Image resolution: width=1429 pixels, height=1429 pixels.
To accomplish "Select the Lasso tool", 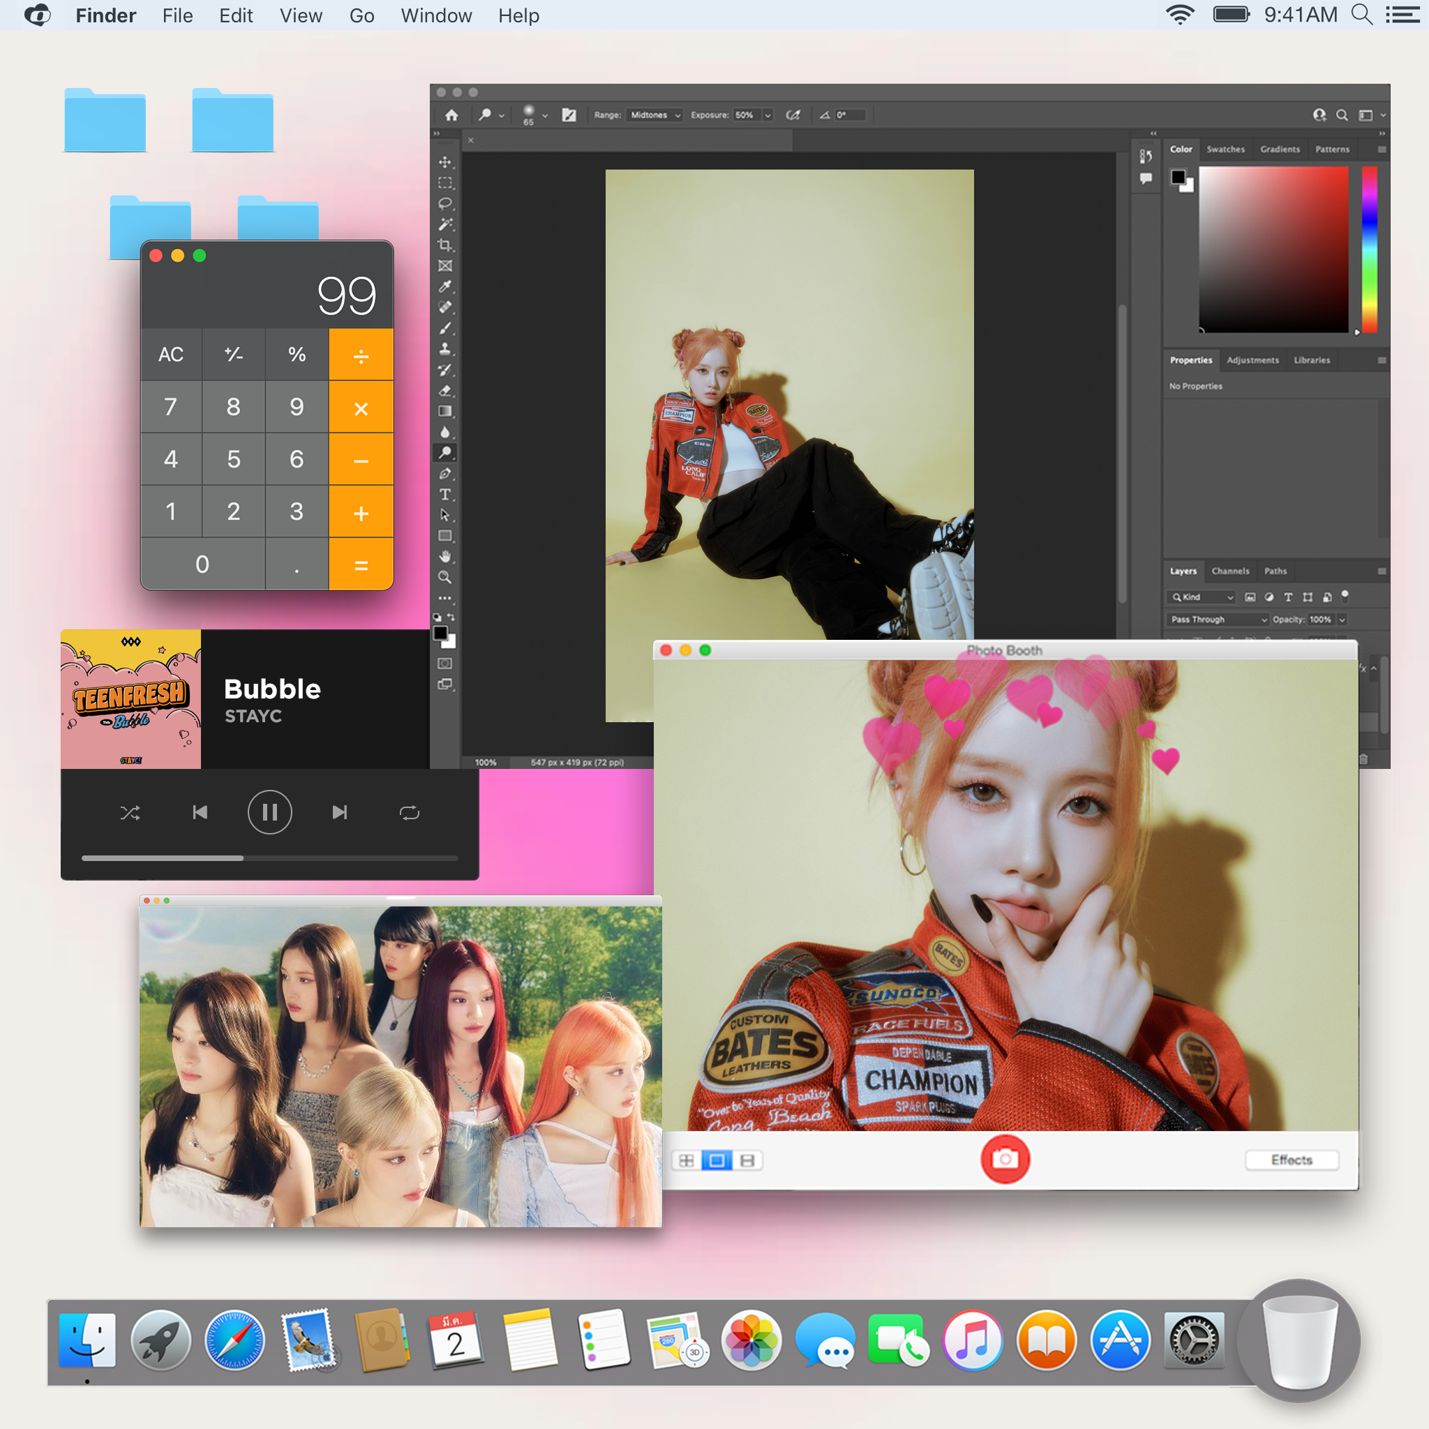I will tap(444, 204).
